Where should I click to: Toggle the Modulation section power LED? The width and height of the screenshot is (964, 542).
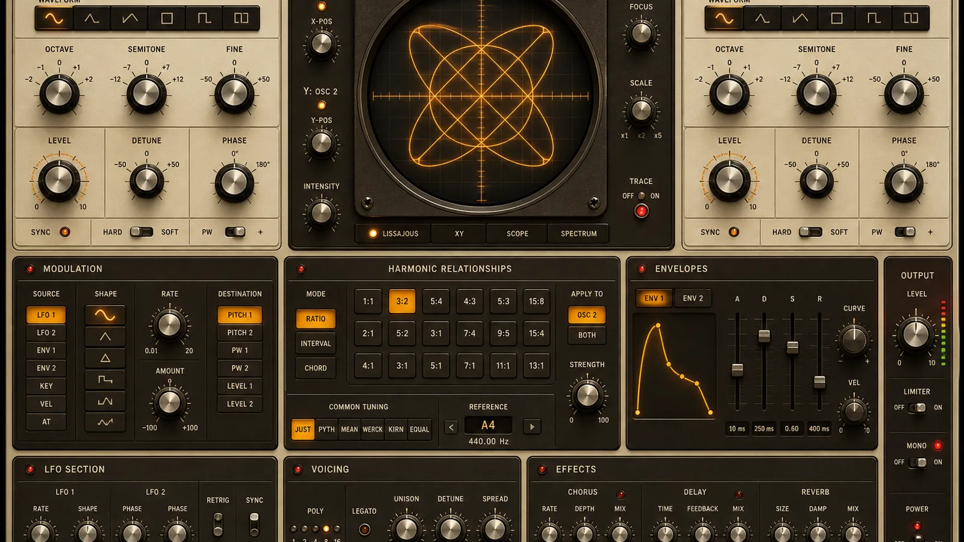click(x=30, y=269)
